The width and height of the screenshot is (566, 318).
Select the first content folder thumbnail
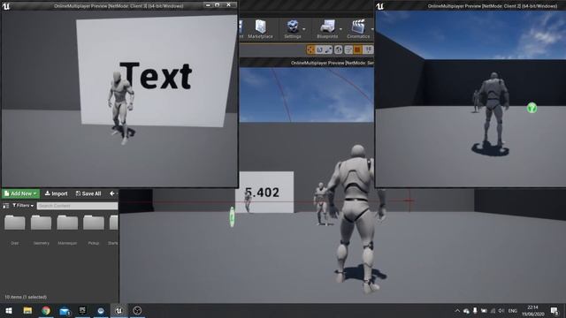pos(15,223)
